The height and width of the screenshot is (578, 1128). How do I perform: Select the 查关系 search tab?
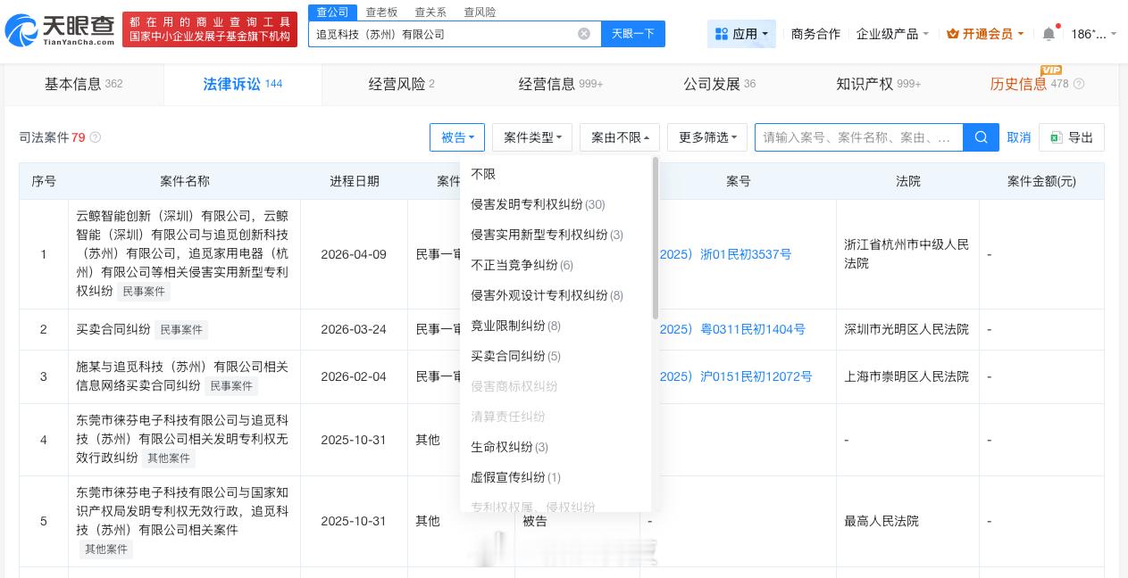point(430,12)
